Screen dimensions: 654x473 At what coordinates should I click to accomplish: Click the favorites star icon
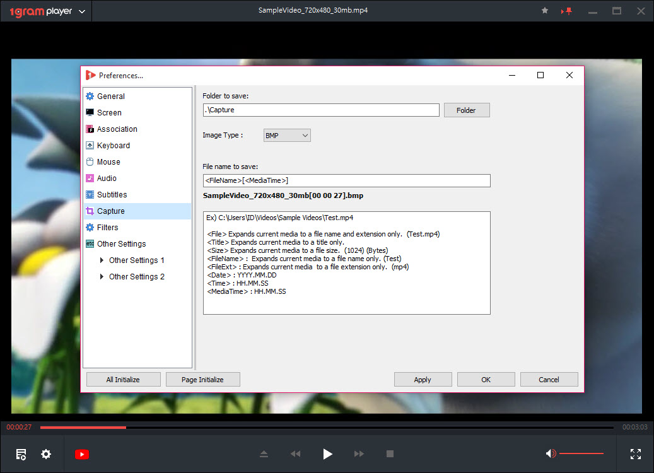[545, 11]
